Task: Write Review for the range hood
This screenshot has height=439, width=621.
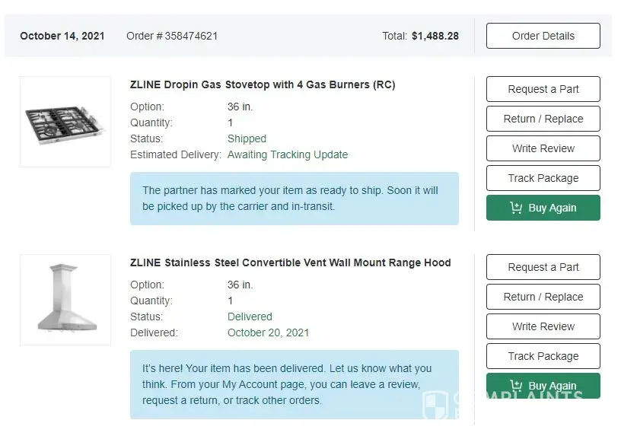Action: click(x=543, y=326)
